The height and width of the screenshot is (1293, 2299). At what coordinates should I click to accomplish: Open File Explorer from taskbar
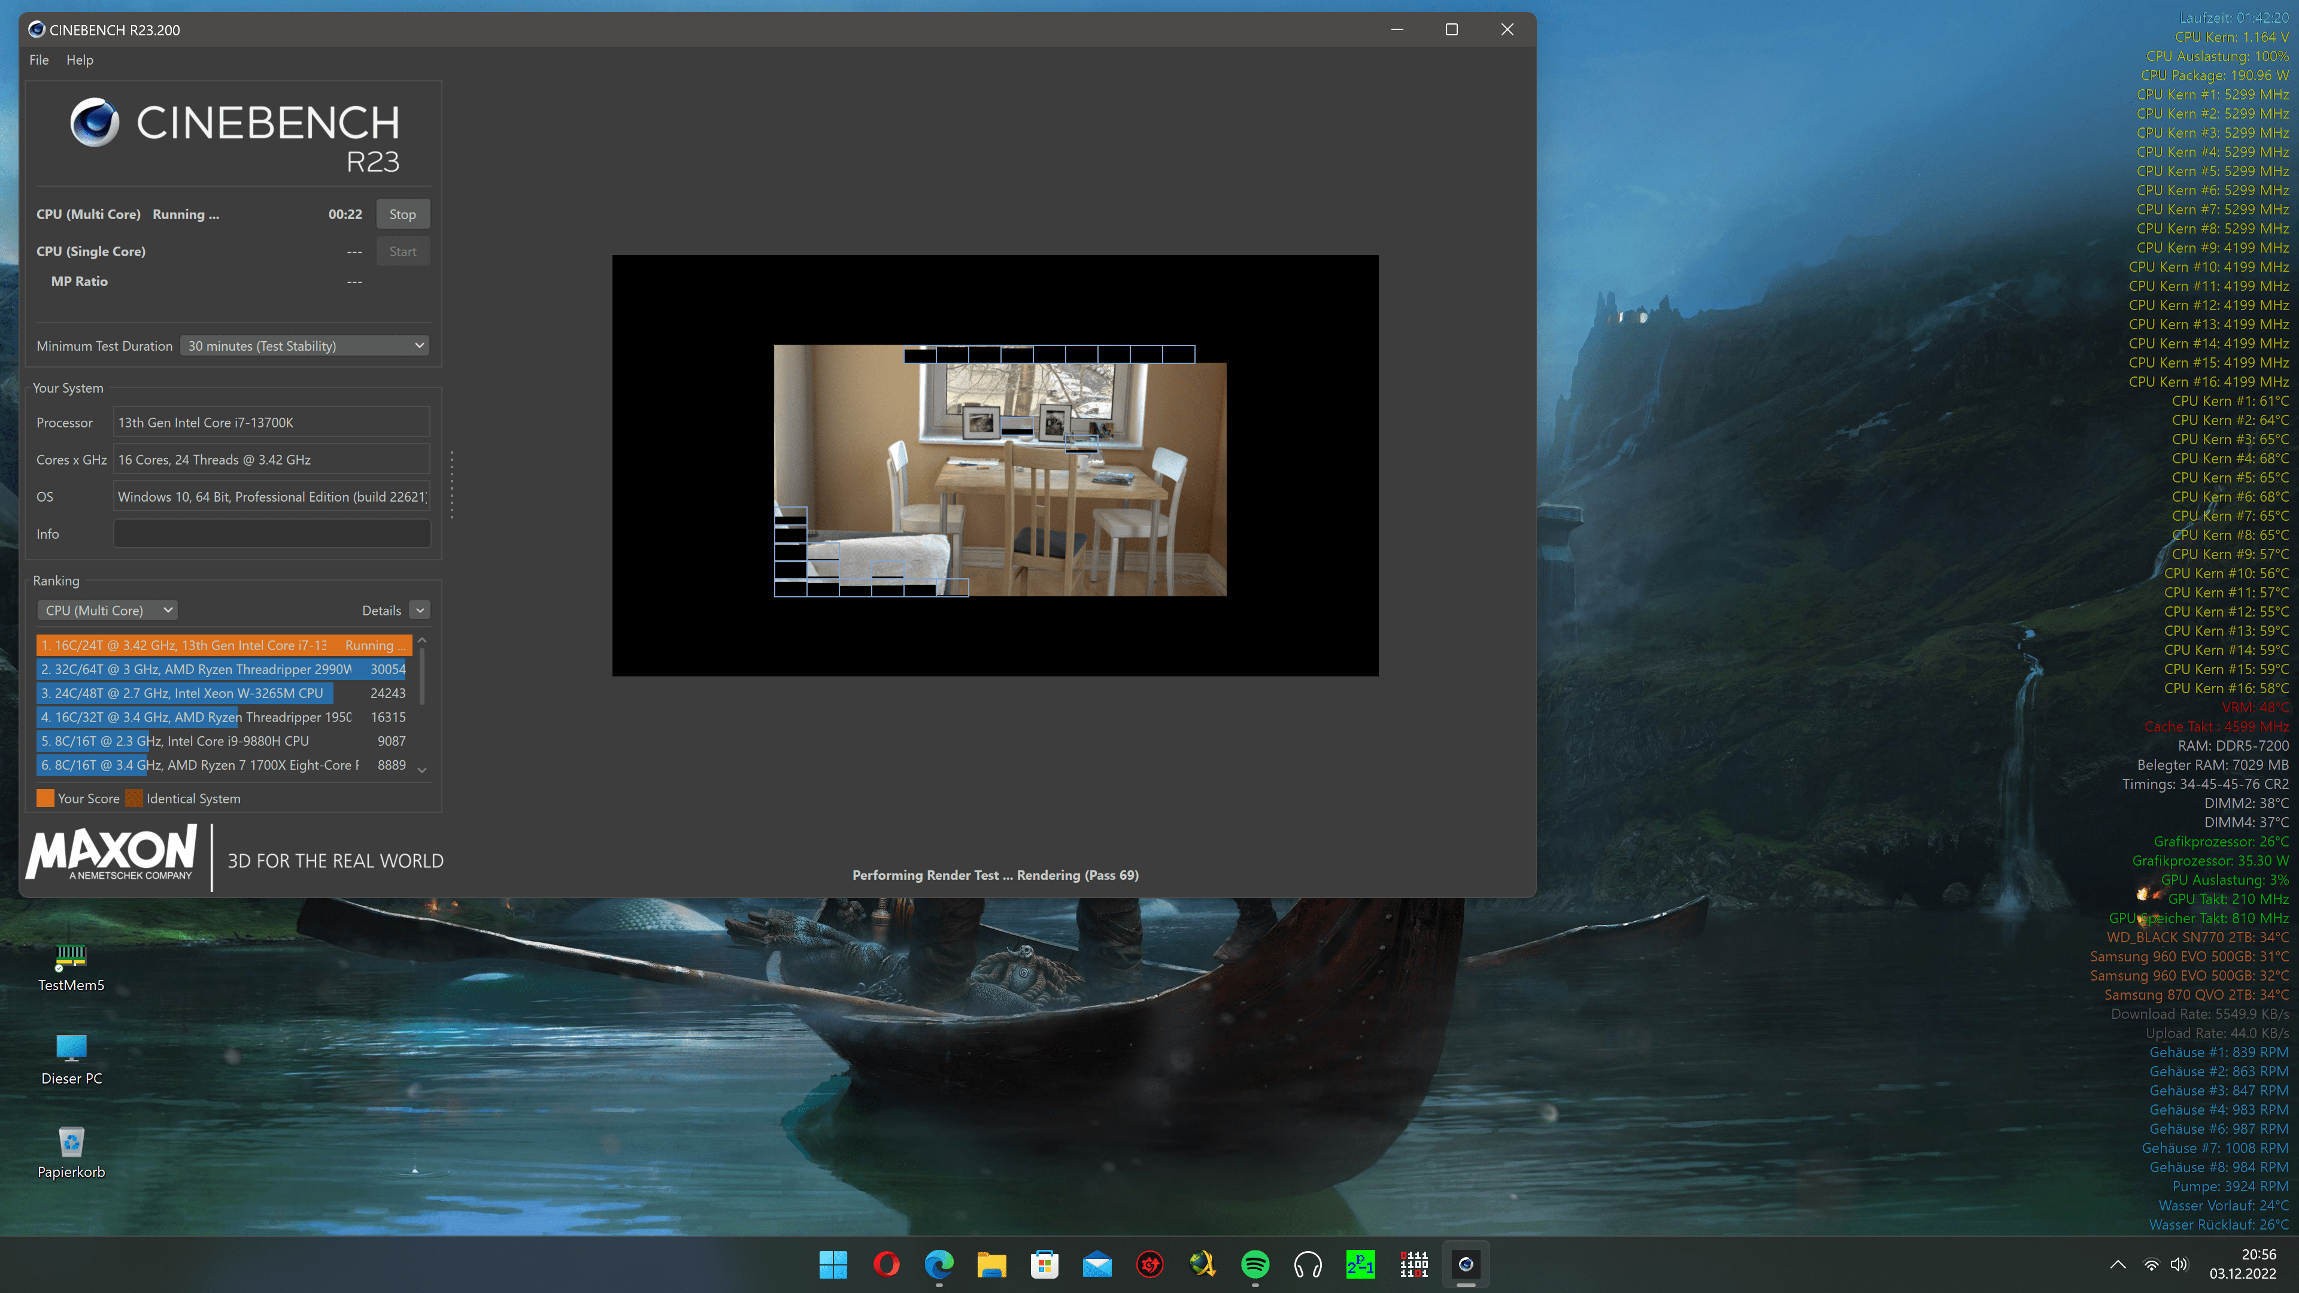[991, 1264]
